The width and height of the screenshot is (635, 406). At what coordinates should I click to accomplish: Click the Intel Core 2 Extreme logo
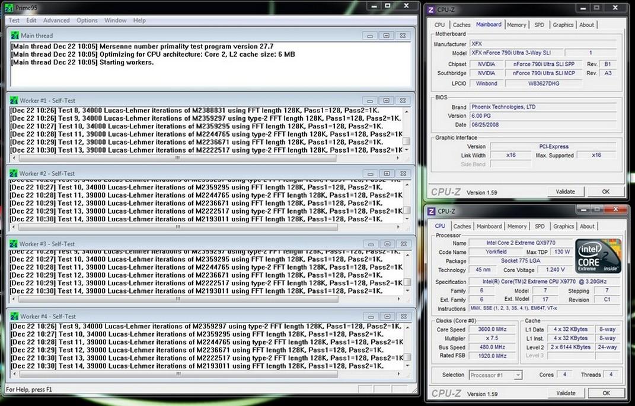(x=599, y=256)
